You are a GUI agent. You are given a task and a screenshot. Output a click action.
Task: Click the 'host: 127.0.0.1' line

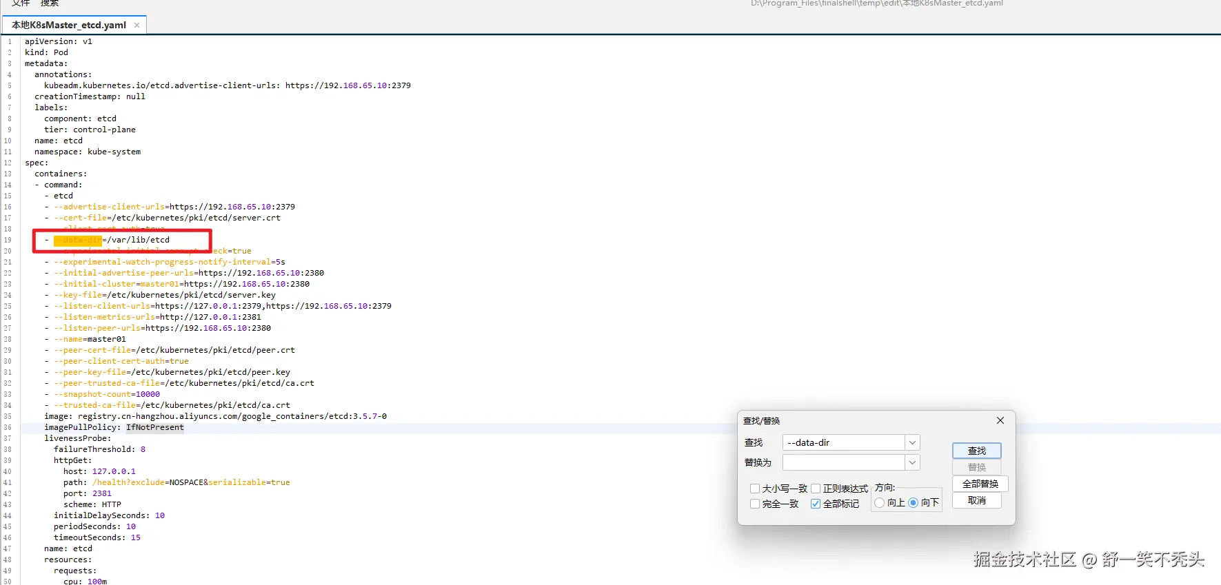tap(99, 471)
